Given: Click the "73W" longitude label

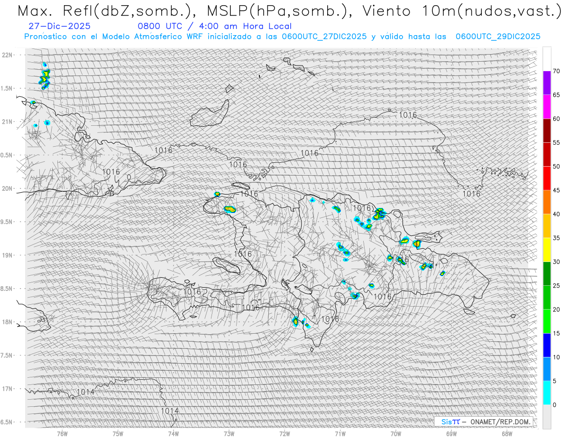Looking at the screenshot, I should pos(229,434).
